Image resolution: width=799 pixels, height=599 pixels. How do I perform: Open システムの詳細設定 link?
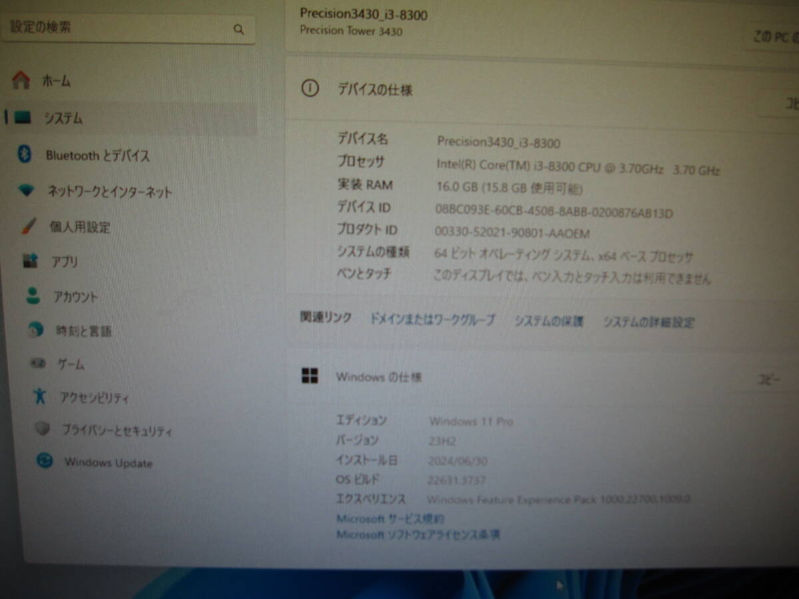[649, 322]
